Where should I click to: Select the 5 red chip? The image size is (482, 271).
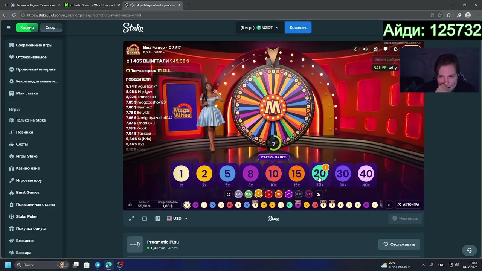tap(268, 194)
